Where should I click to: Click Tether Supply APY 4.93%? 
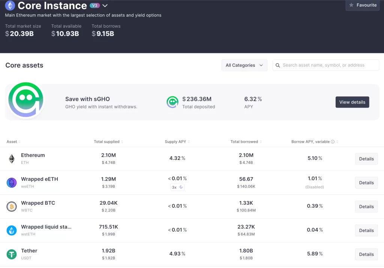pos(177,253)
